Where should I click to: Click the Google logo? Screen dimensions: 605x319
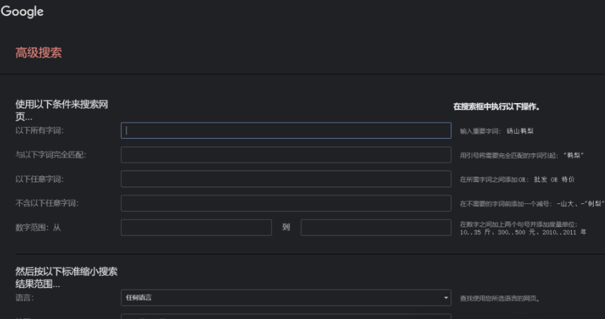click(22, 12)
